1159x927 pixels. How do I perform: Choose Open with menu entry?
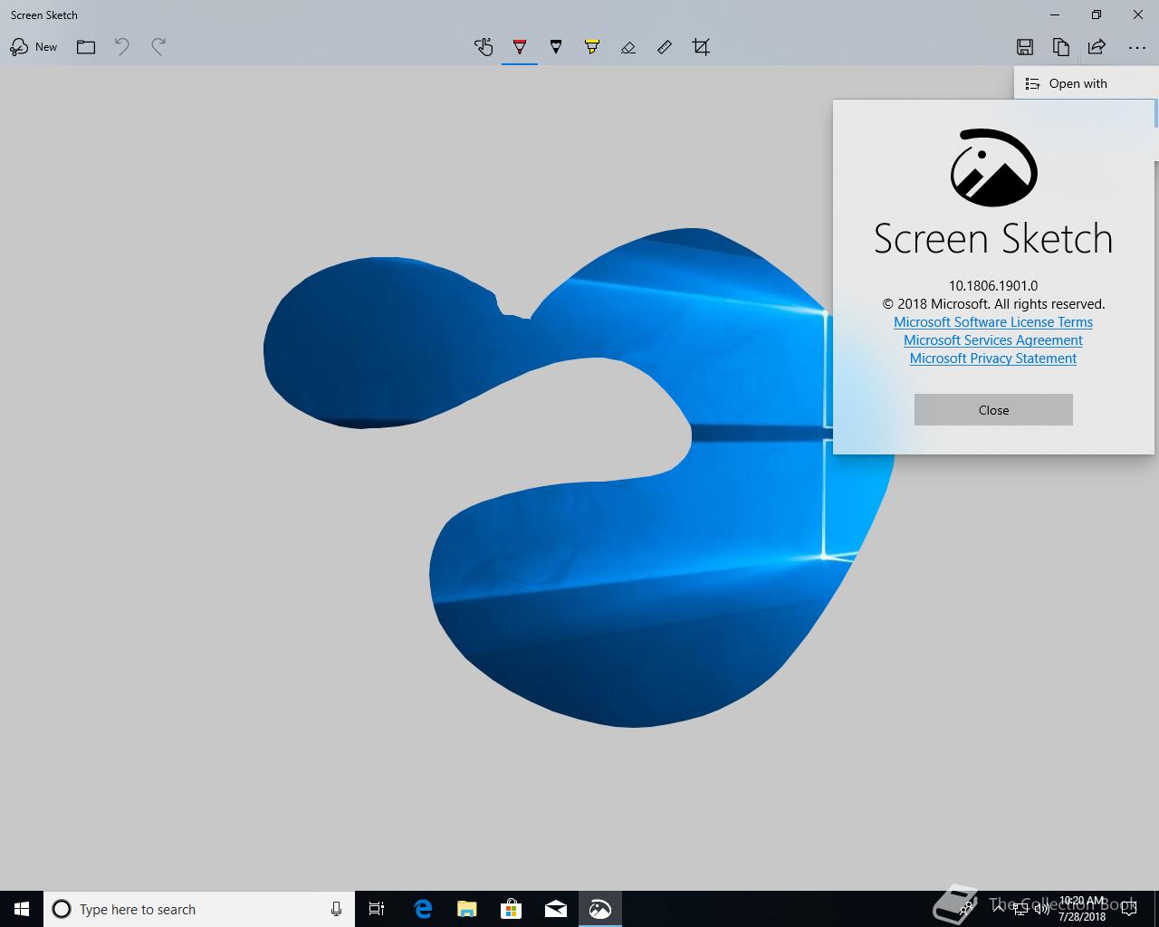click(1086, 83)
